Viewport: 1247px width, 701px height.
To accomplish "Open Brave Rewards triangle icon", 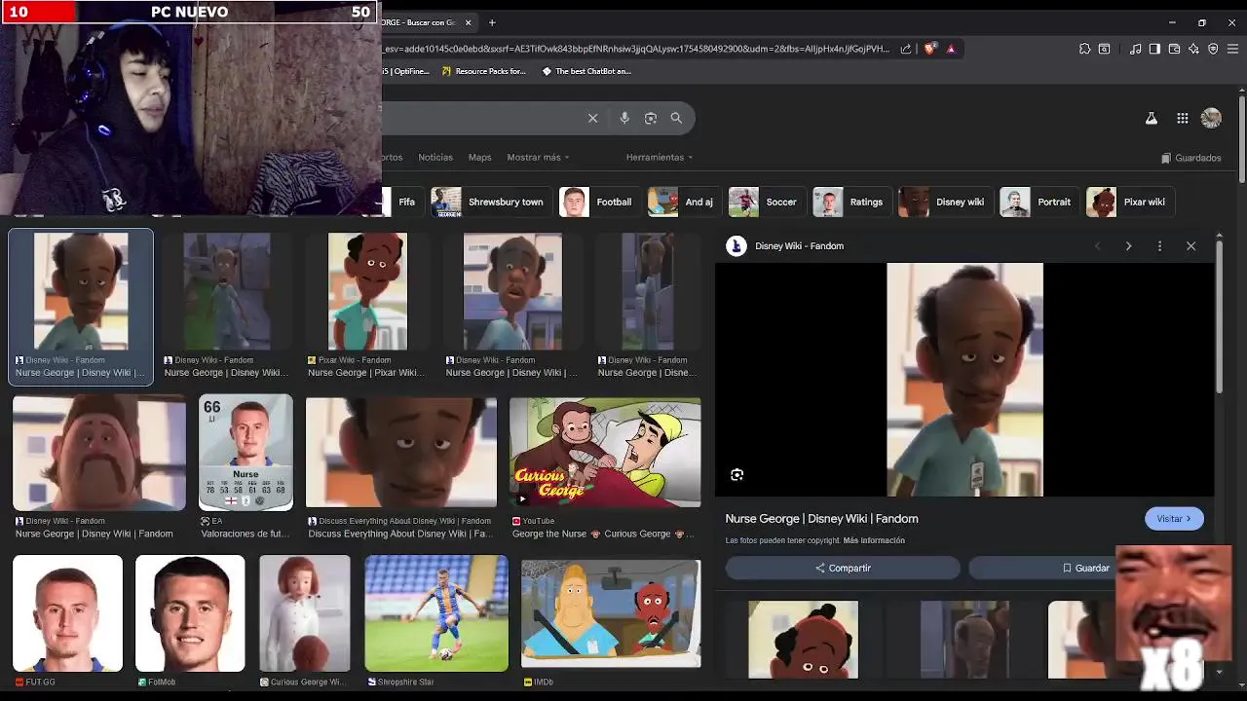I will [951, 49].
